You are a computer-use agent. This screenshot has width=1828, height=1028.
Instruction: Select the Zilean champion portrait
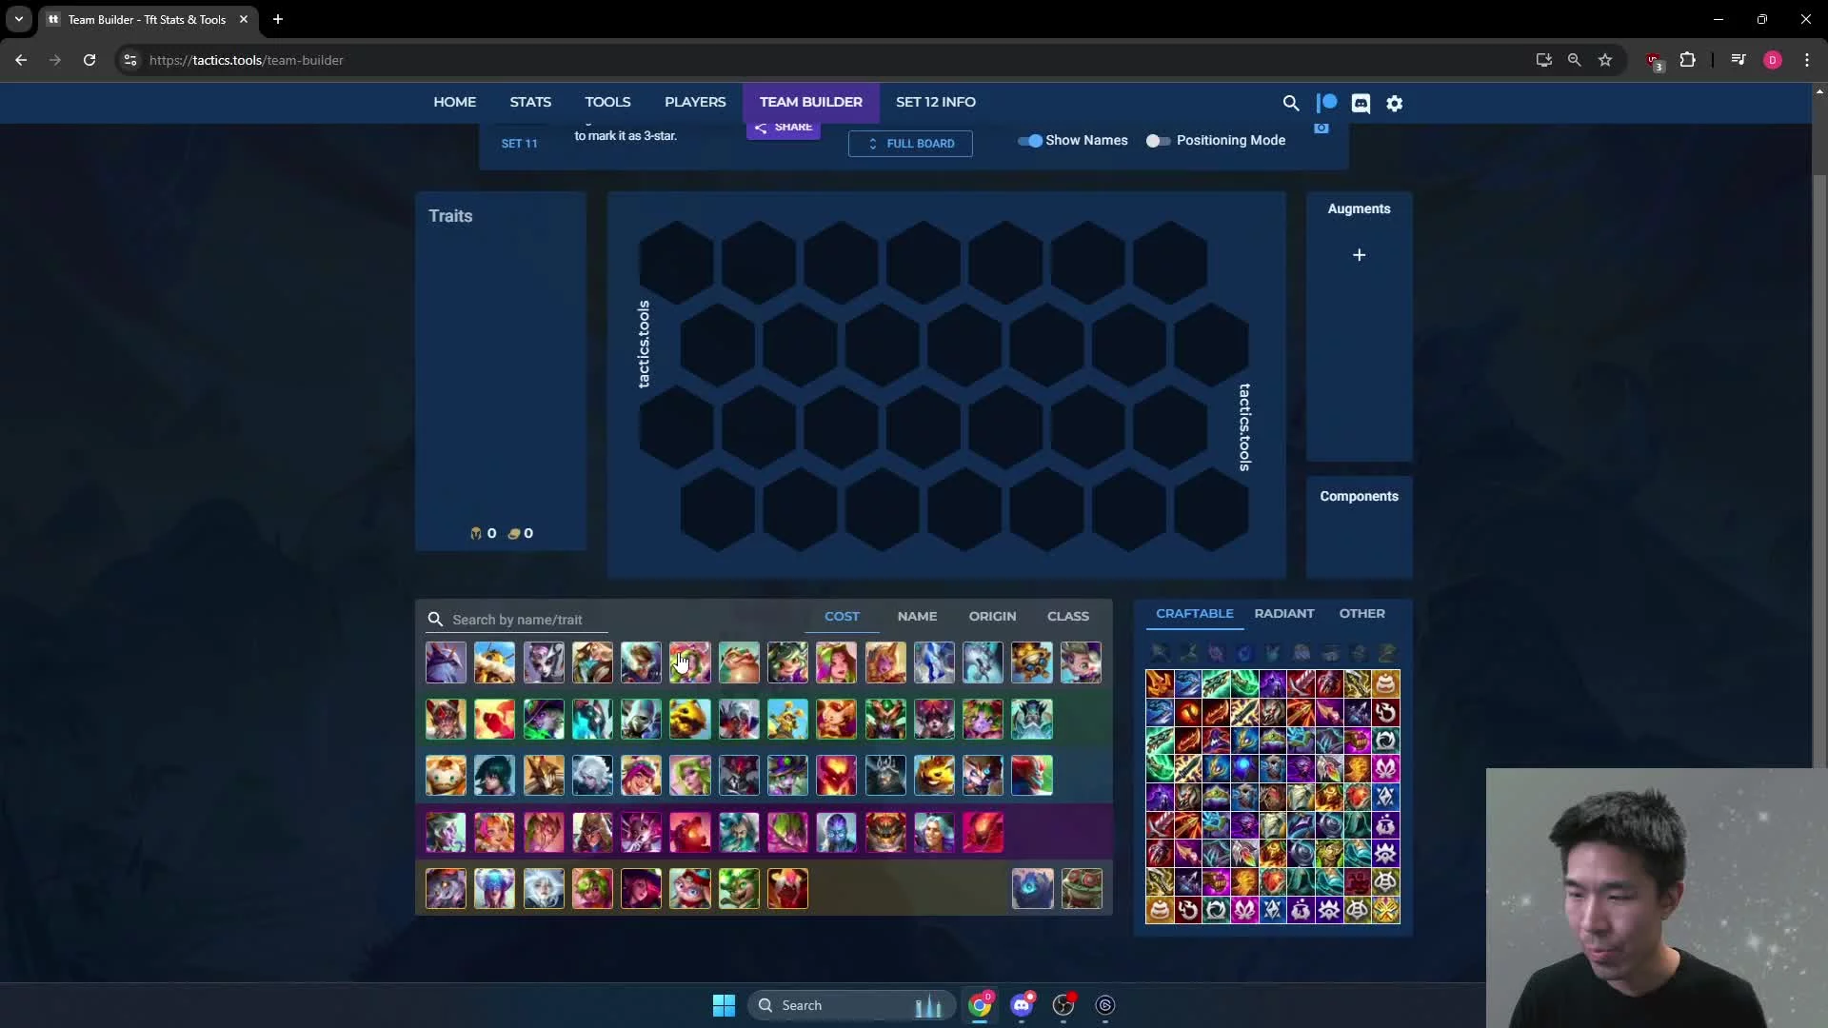pos(1032,720)
